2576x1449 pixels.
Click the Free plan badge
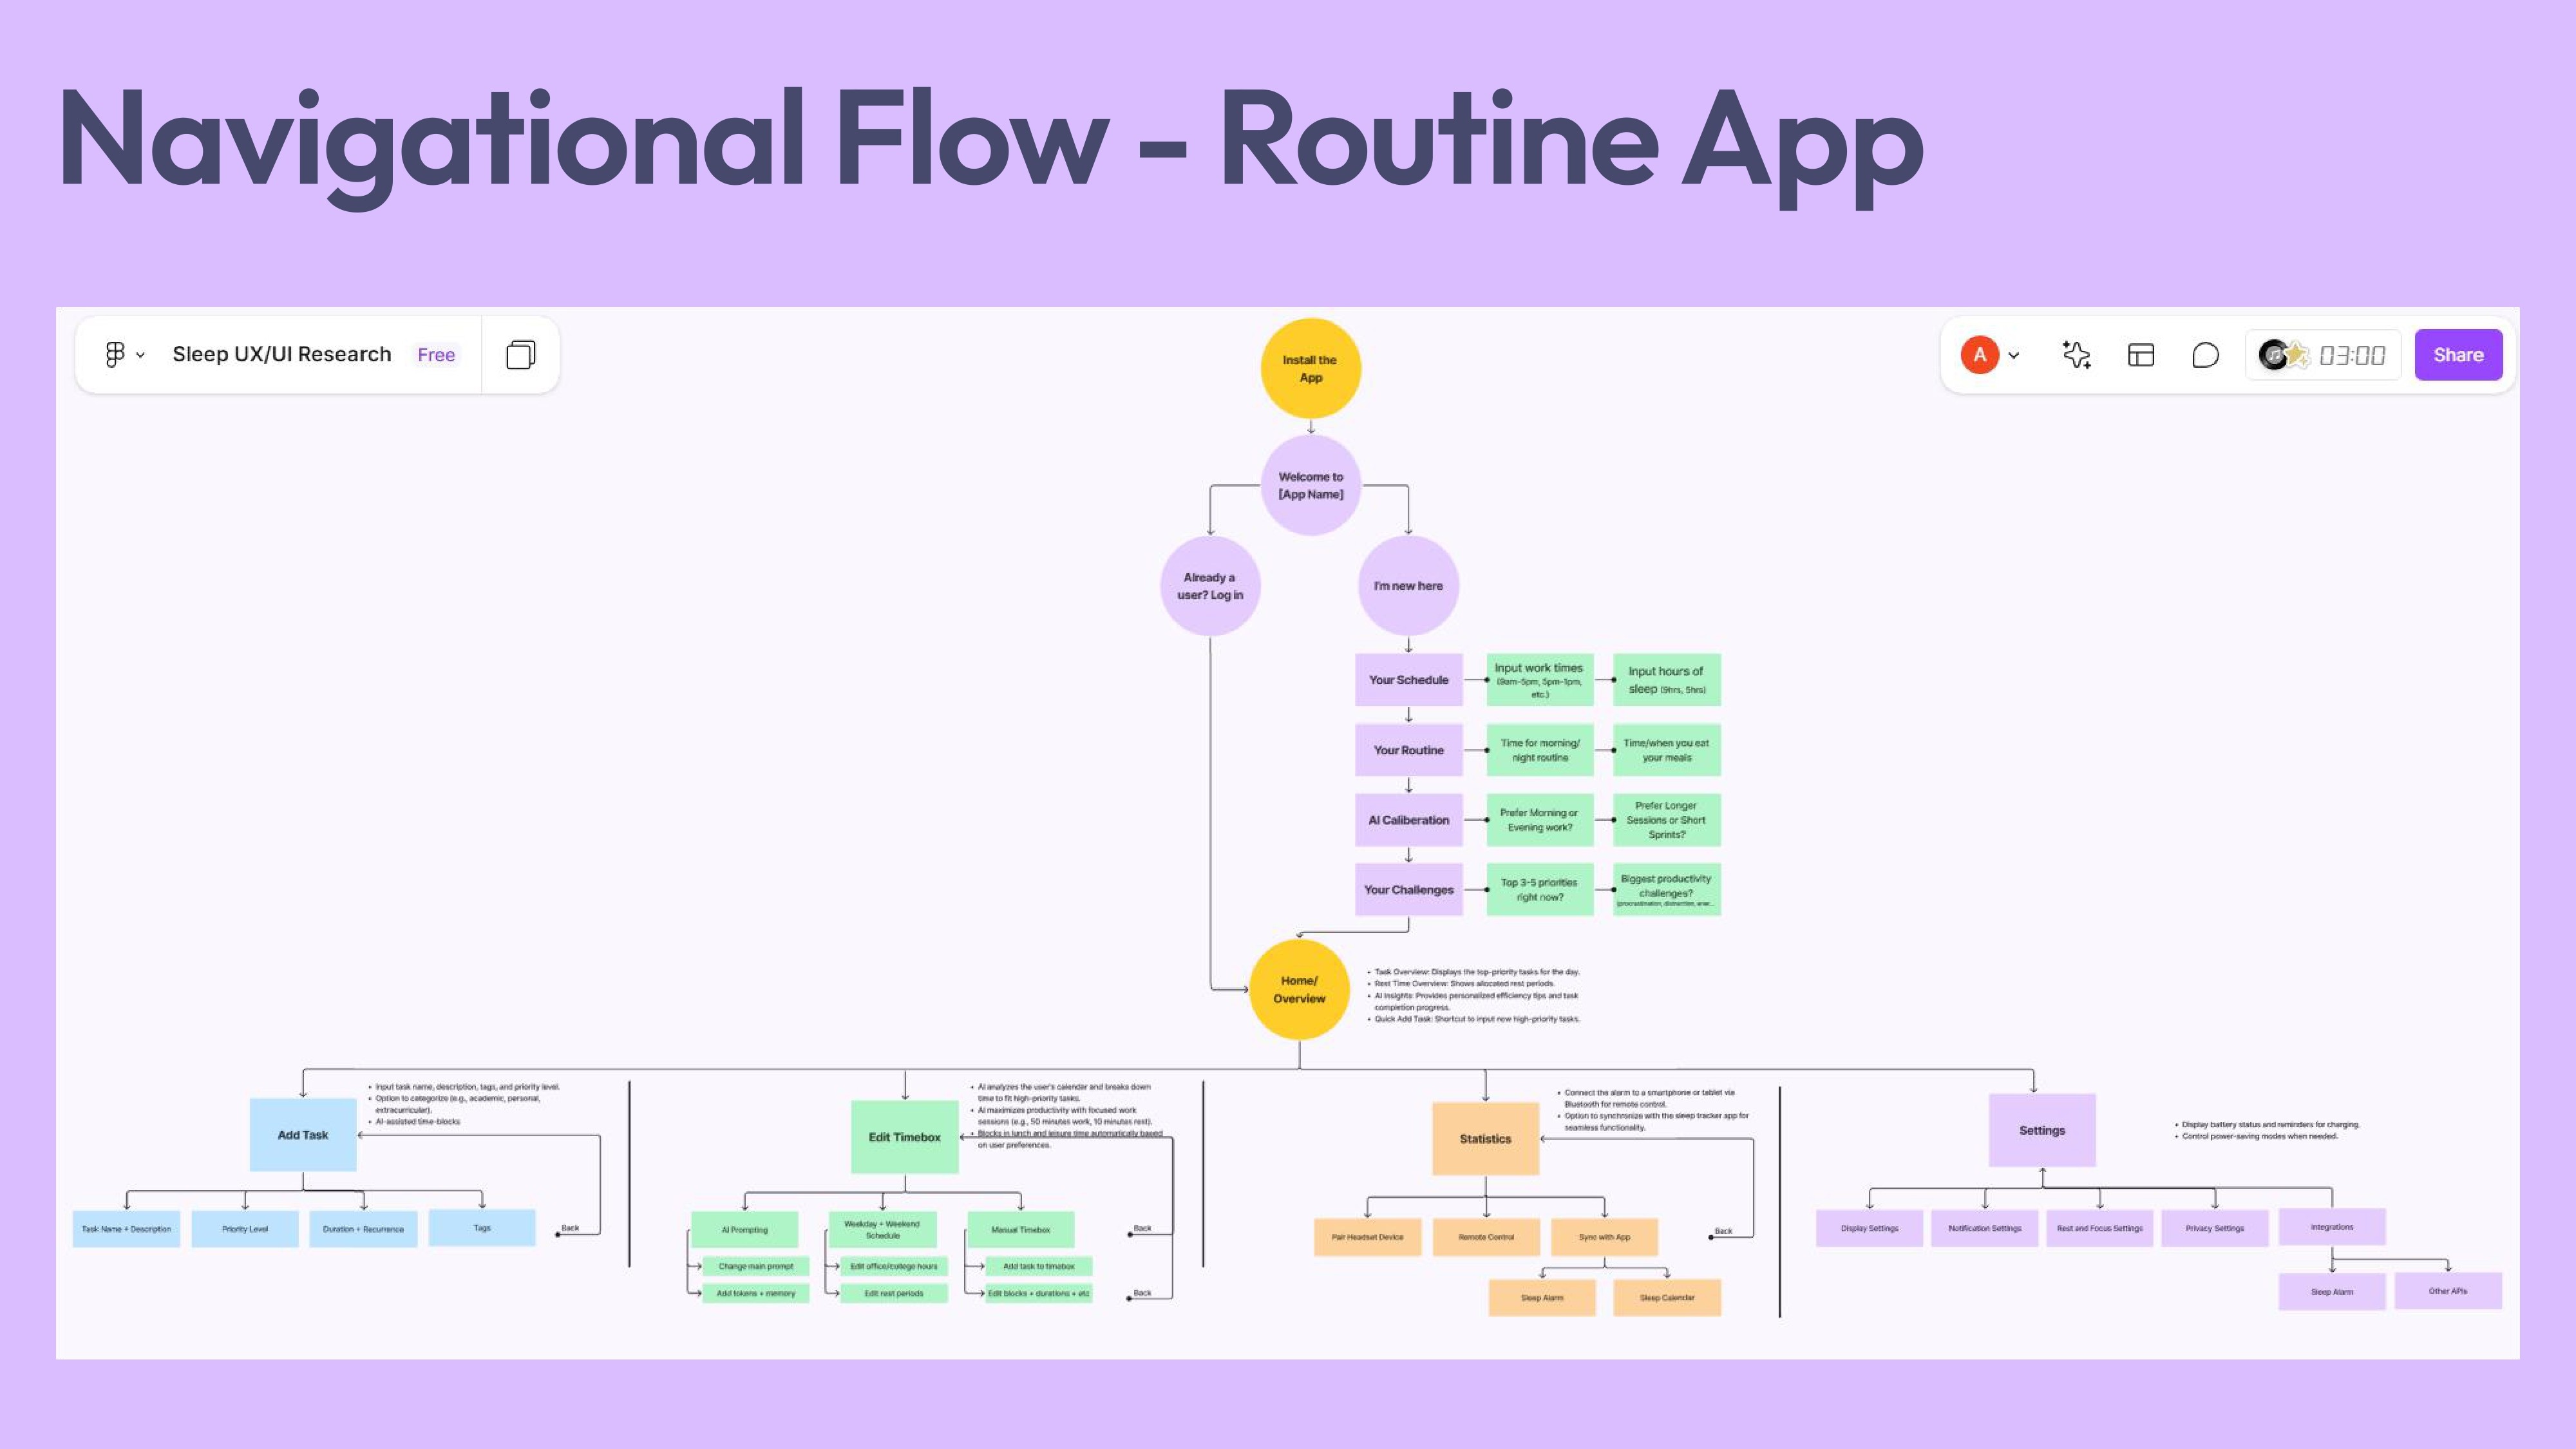click(436, 355)
